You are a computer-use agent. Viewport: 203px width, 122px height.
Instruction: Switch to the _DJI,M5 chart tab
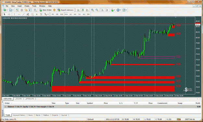click(x=19, y=99)
